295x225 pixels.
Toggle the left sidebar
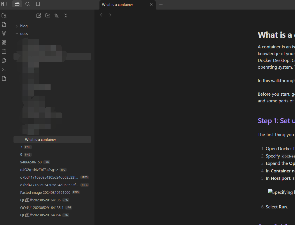coord(4,4)
